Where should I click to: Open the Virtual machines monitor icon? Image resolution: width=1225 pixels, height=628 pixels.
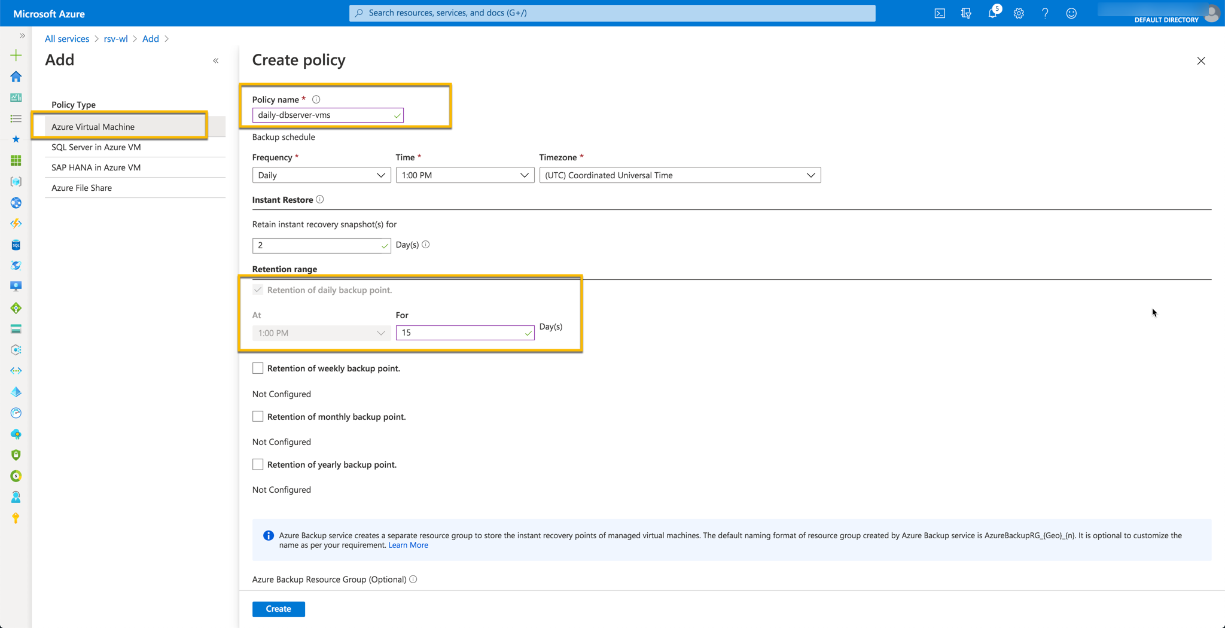(16, 286)
